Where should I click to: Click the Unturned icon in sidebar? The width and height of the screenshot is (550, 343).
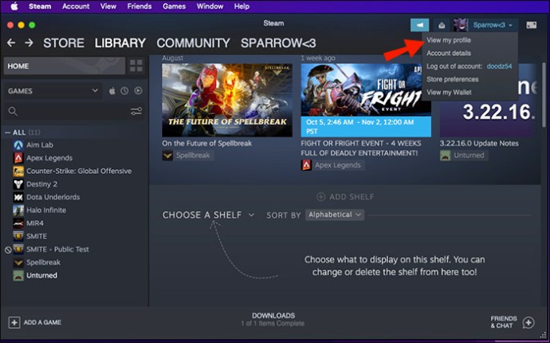click(x=18, y=275)
